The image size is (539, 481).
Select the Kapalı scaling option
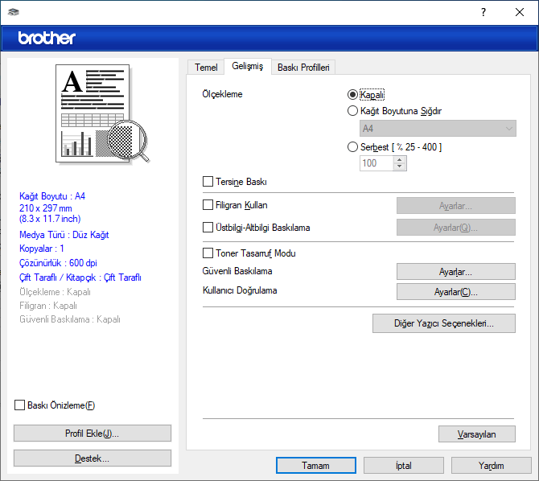point(366,95)
